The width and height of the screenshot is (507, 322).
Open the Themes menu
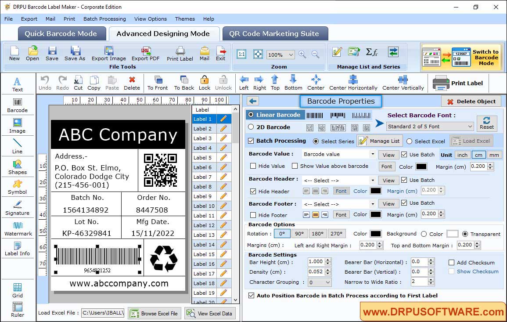pos(185,19)
